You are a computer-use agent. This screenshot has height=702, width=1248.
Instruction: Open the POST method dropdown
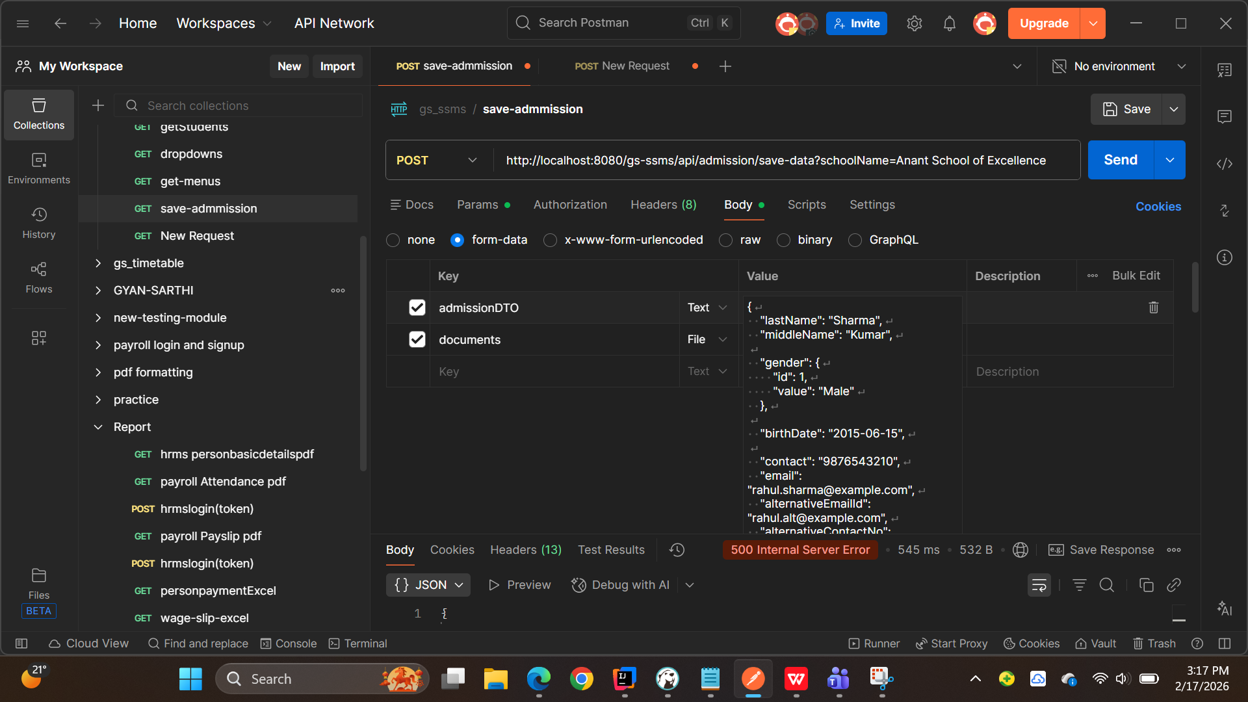(x=437, y=160)
